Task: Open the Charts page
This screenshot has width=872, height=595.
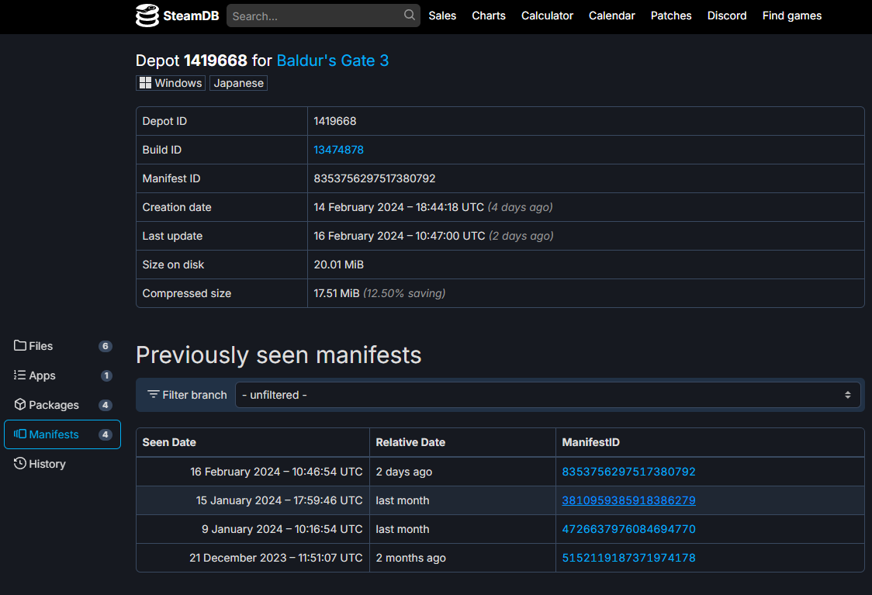Action: [488, 16]
